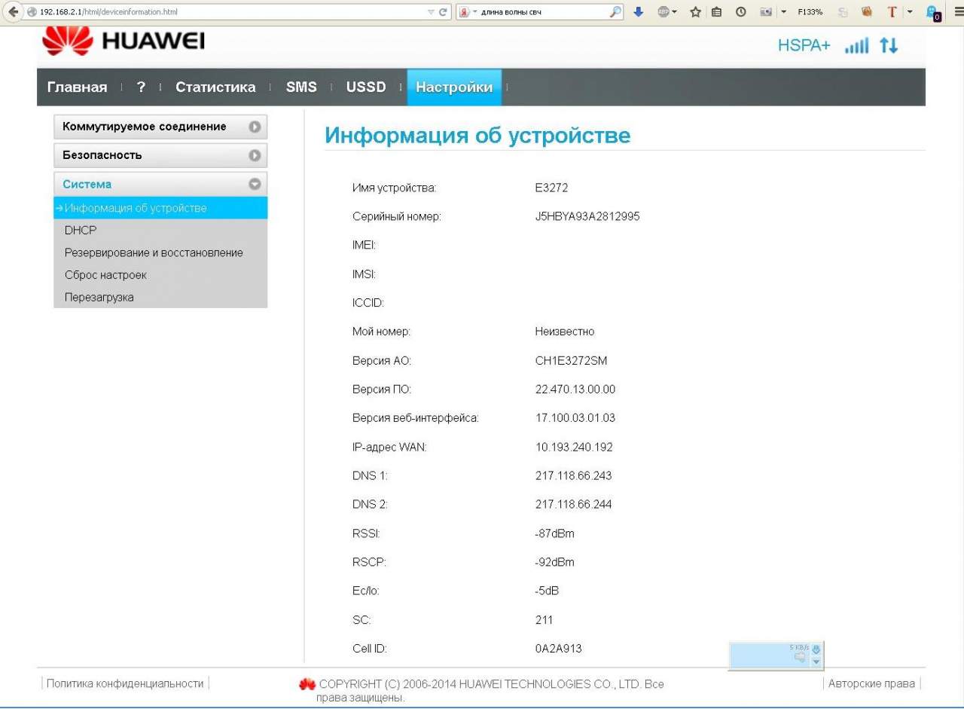Click the orange extension icon in toolbar
964x709 pixels.
coord(867,12)
